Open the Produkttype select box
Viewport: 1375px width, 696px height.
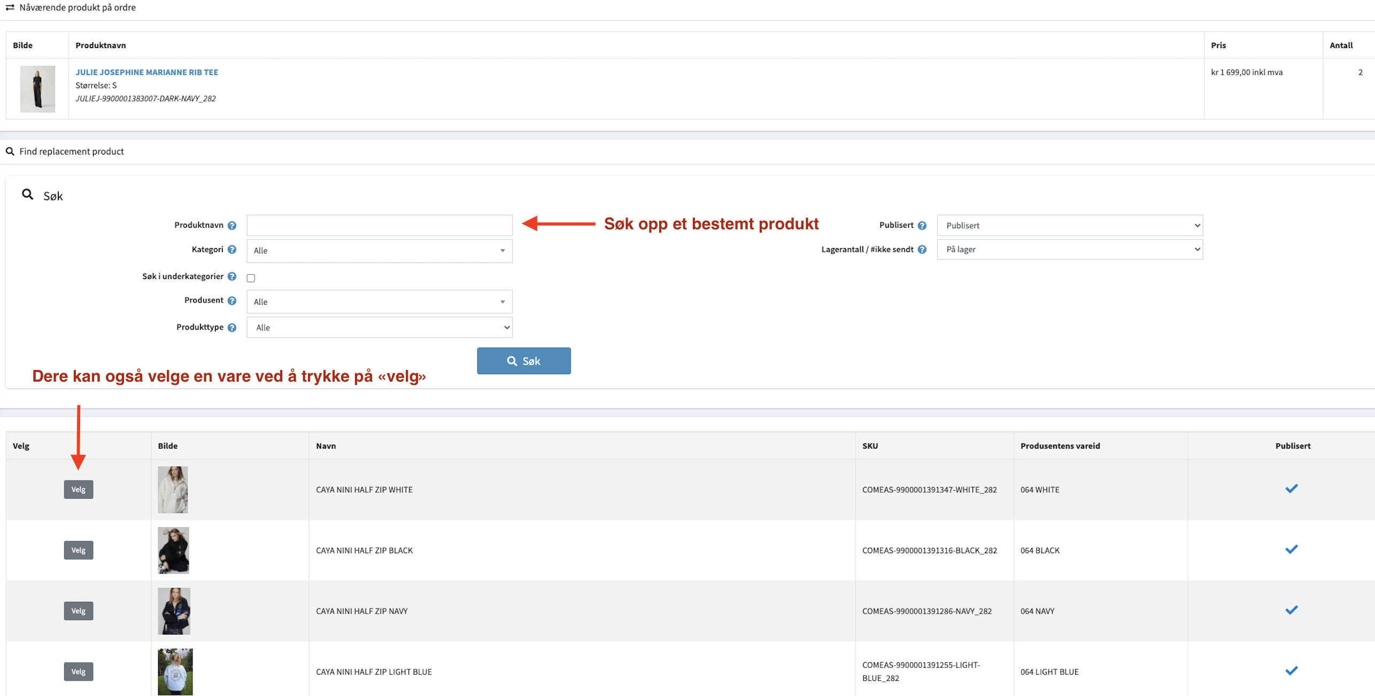pyautogui.click(x=379, y=328)
